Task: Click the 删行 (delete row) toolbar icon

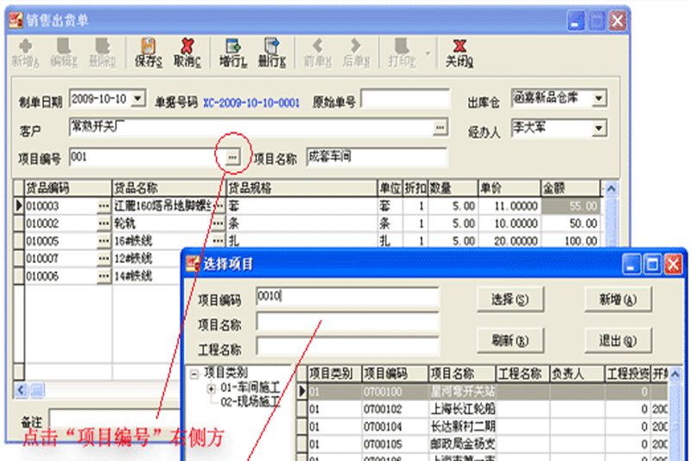Action: pyautogui.click(x=272, y=53)
